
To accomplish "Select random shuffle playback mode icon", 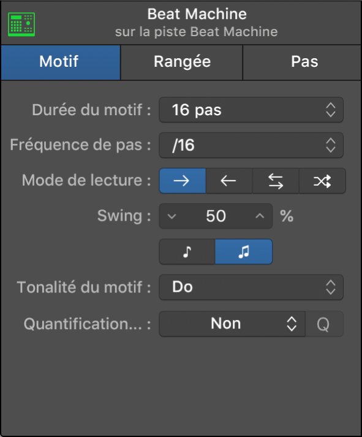I will tap(322, 181).
